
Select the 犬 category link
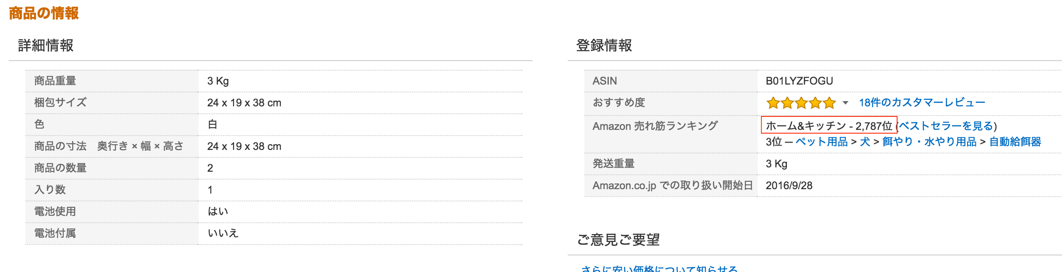click(865, 142)
